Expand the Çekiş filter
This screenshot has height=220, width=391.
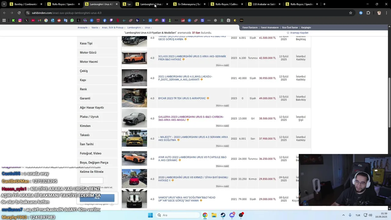pos(97,71)
